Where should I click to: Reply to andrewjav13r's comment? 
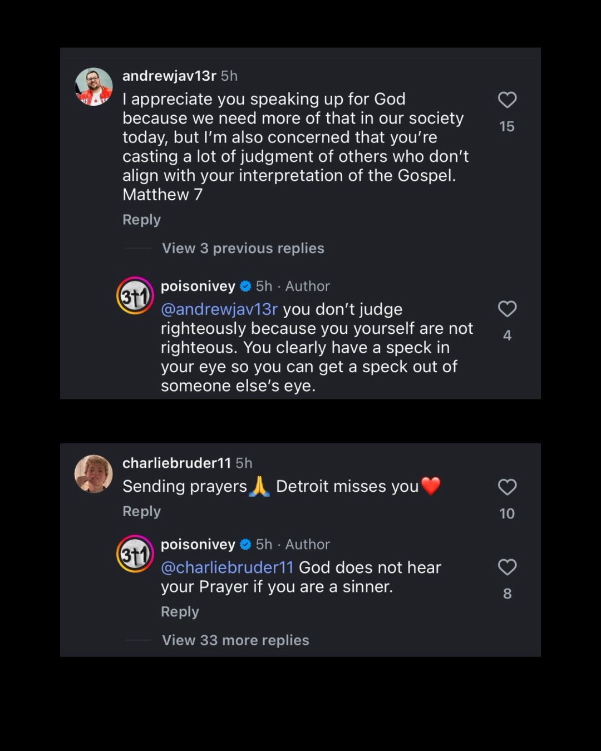tap(141, 220)
